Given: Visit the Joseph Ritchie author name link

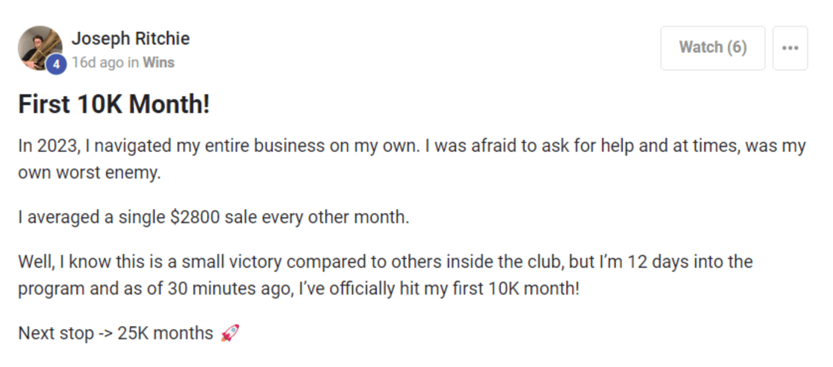Looking at the screenshot, I should pos(131,38).
